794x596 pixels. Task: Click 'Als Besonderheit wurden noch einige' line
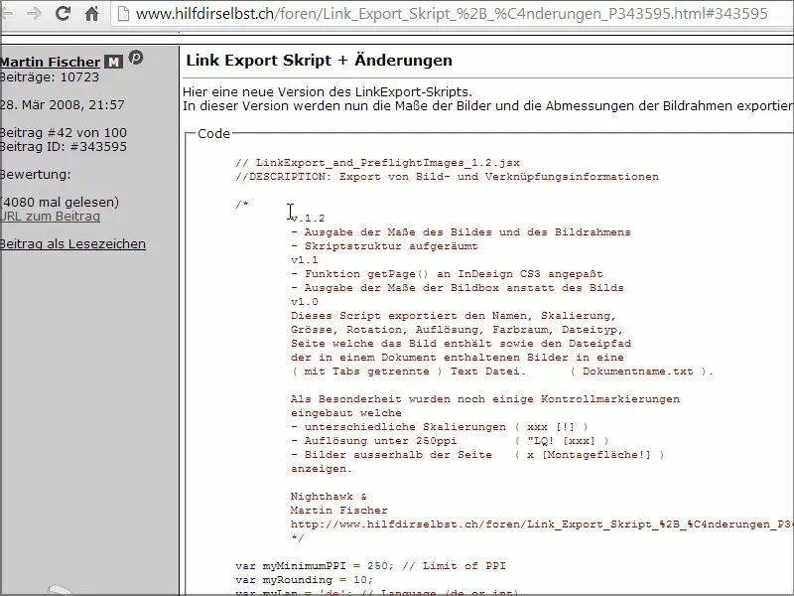485,399
